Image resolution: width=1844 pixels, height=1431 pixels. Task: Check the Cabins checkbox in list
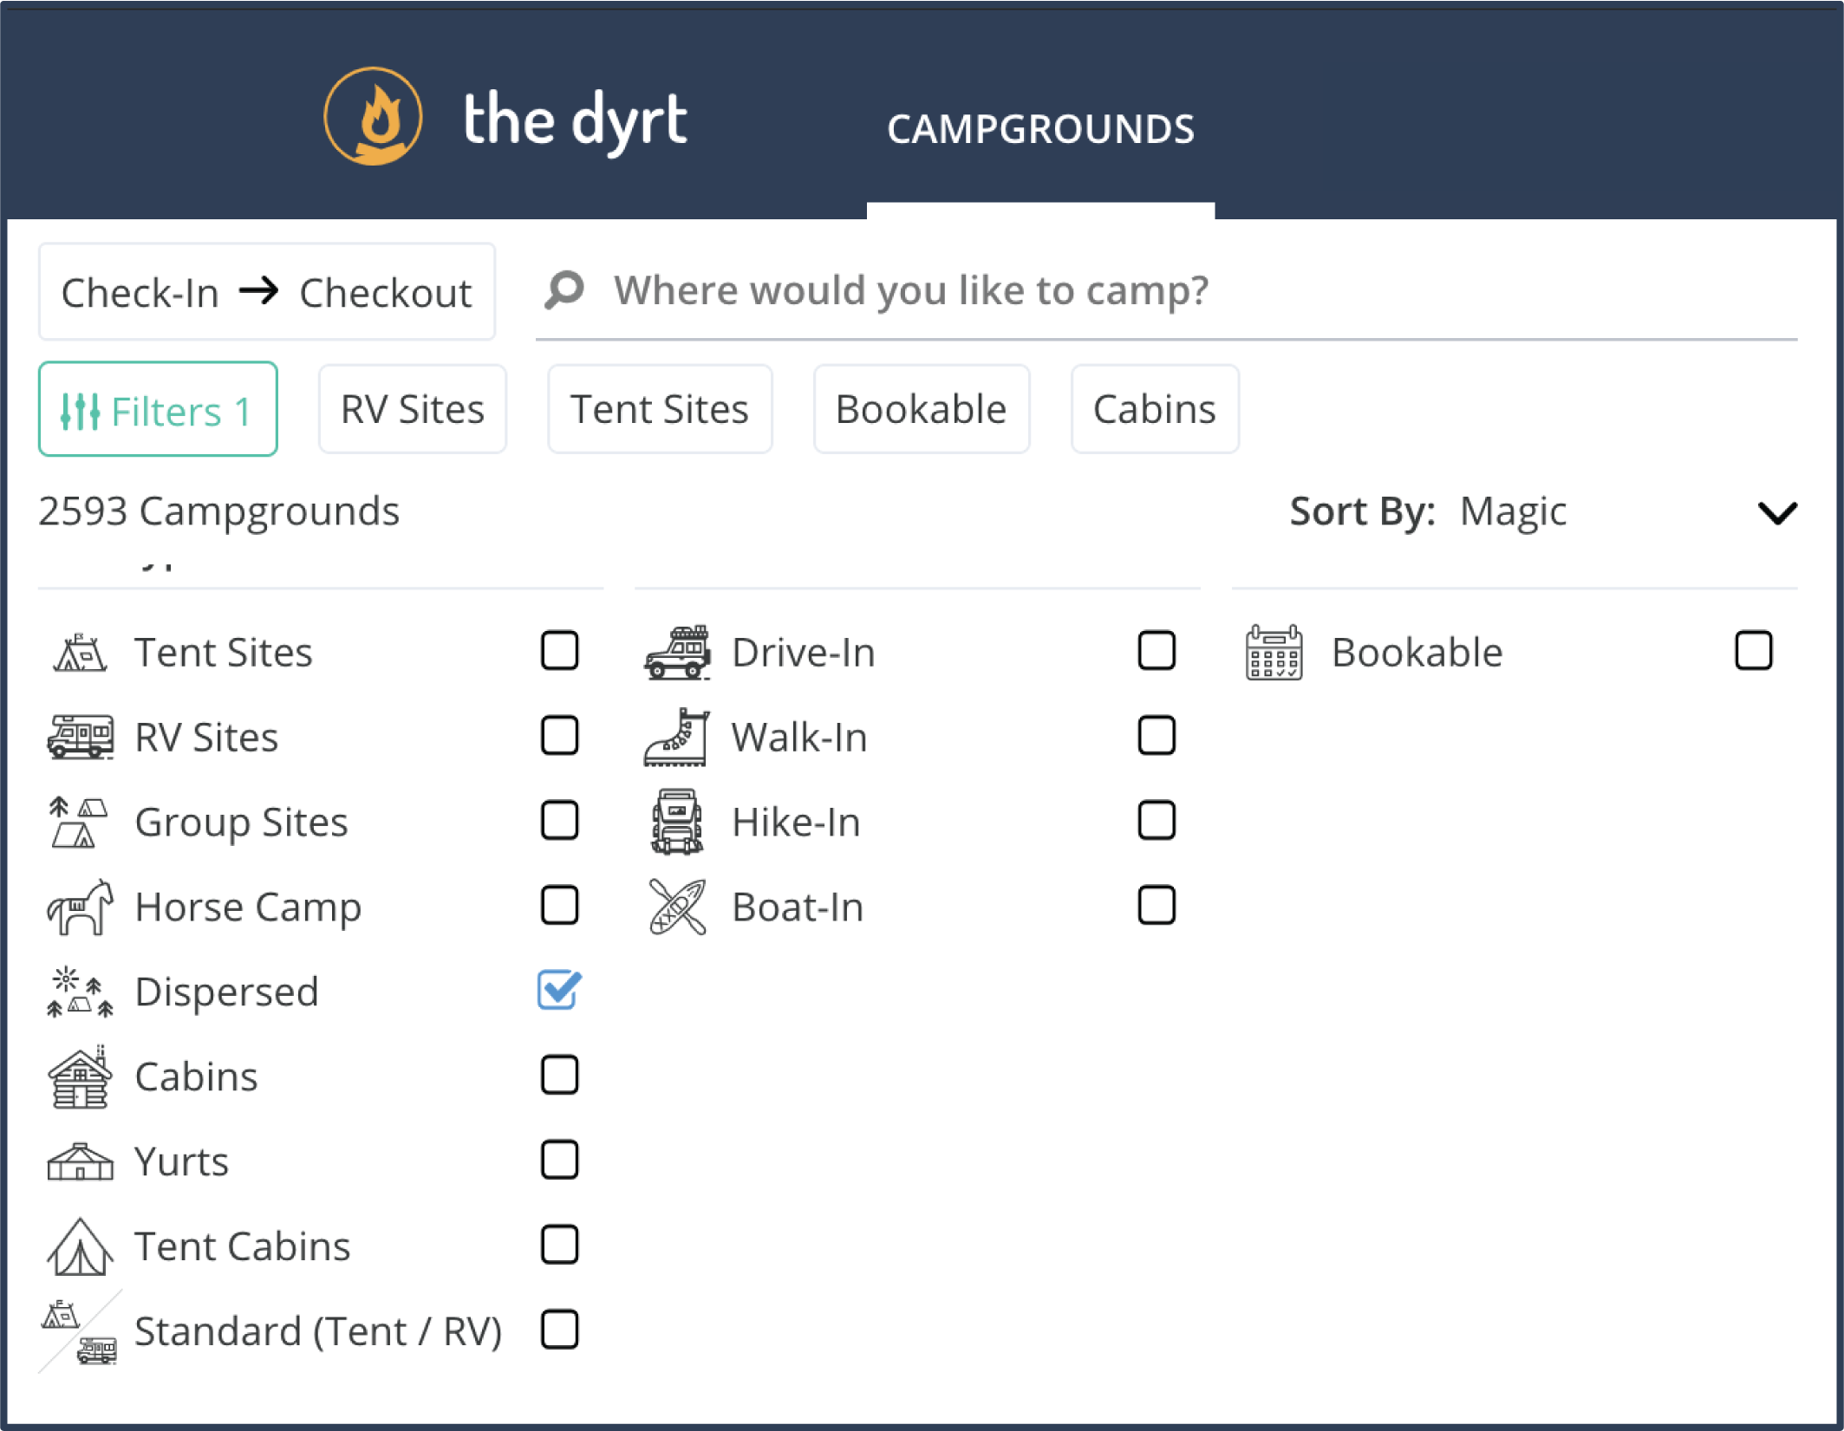[x=560, y=1076]
